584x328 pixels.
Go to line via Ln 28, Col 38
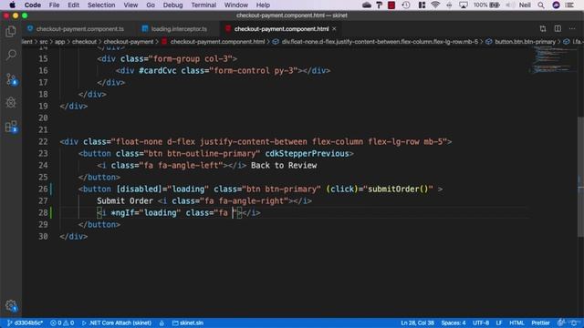click(x=417, y=323)
